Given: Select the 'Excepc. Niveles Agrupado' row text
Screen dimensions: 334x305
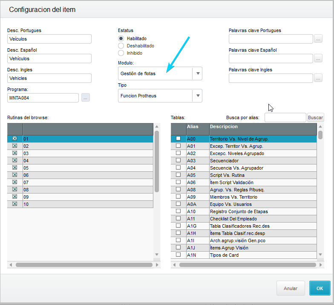Looking at the screenshot, I should click(x=237, y=154).
